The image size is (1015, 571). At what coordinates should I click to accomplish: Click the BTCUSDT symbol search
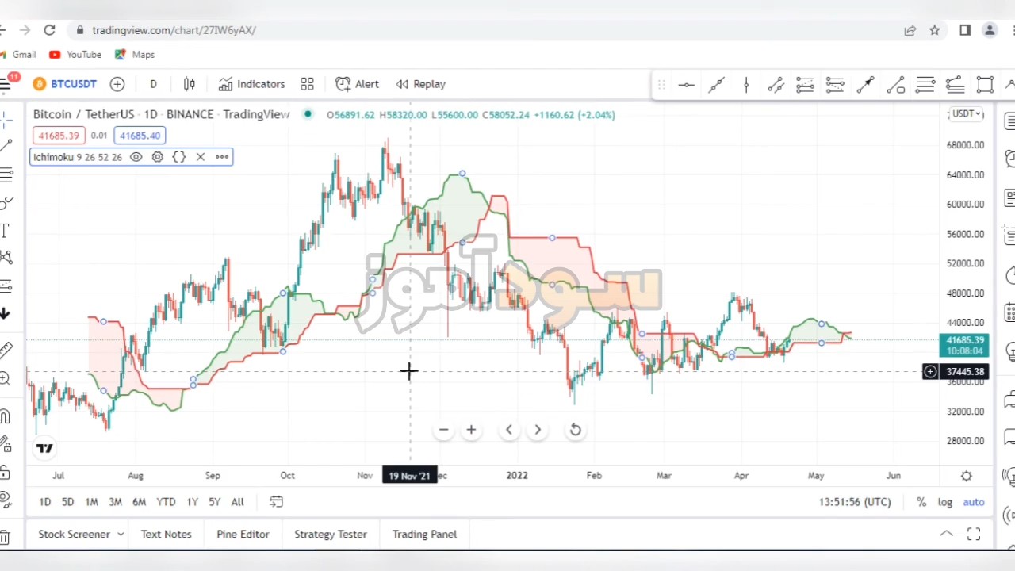point(65,84)
